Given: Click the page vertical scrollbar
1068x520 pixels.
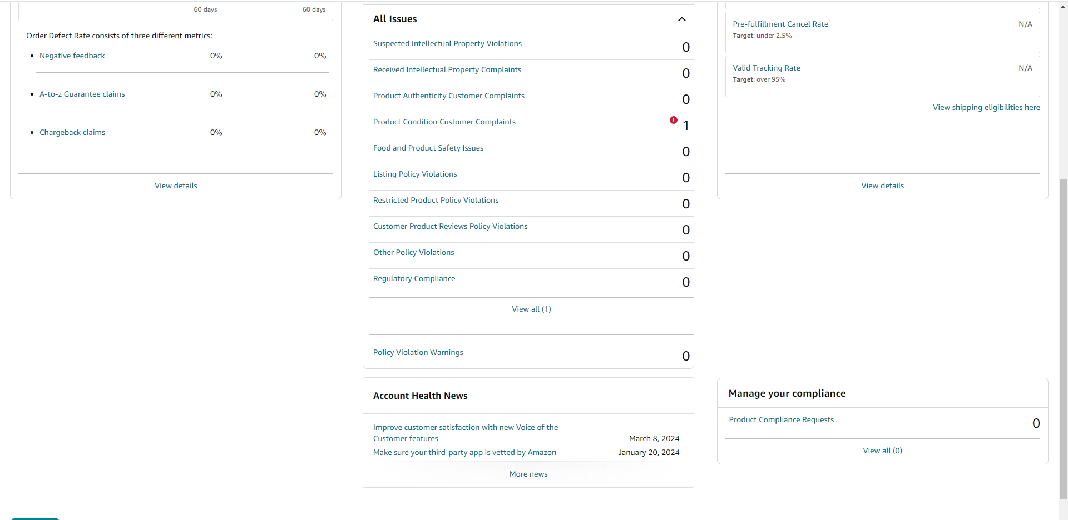Looking at the screenshot, I should pos(1063,339).
